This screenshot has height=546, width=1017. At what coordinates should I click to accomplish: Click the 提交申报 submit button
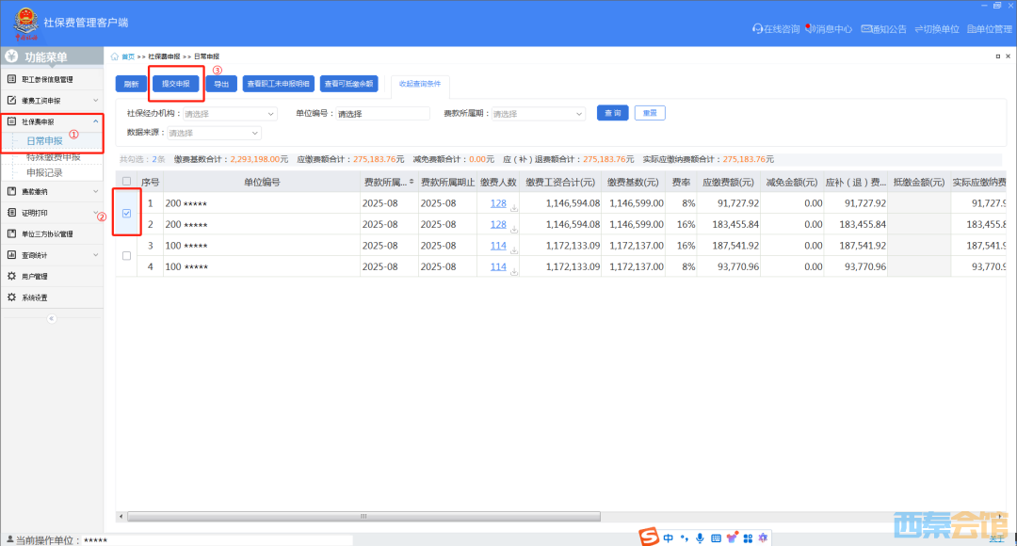pyautogui.click(x=176, y=84)
